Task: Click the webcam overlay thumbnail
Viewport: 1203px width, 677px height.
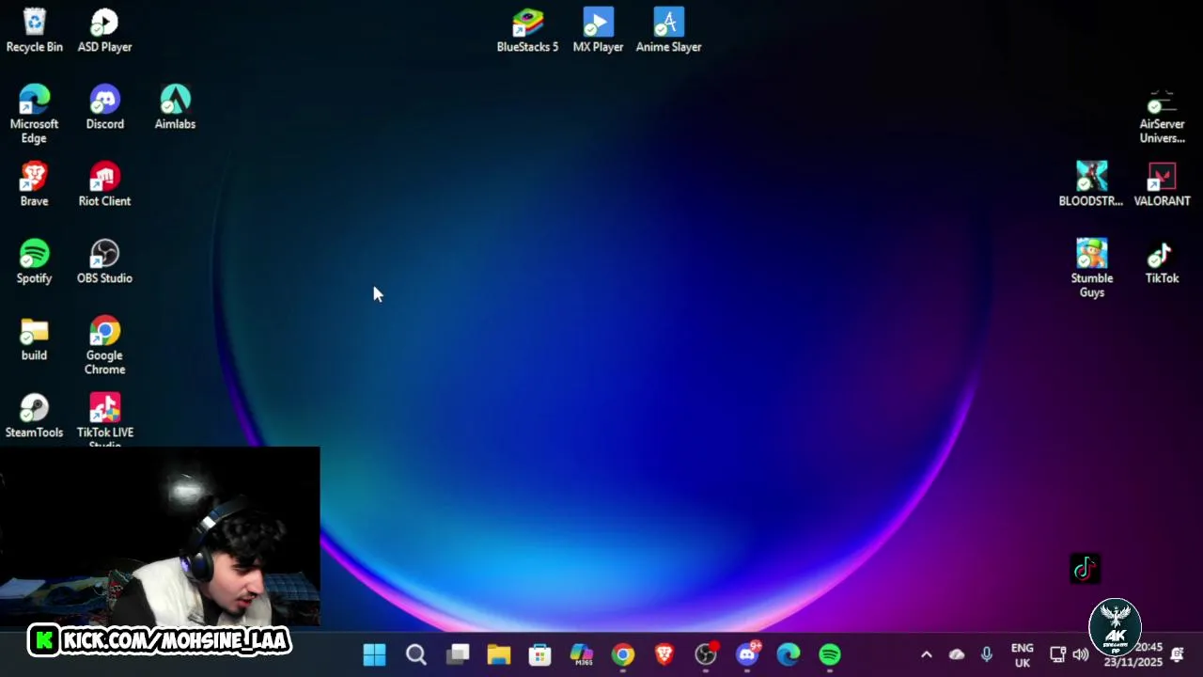Action: (x=160, y=536)
